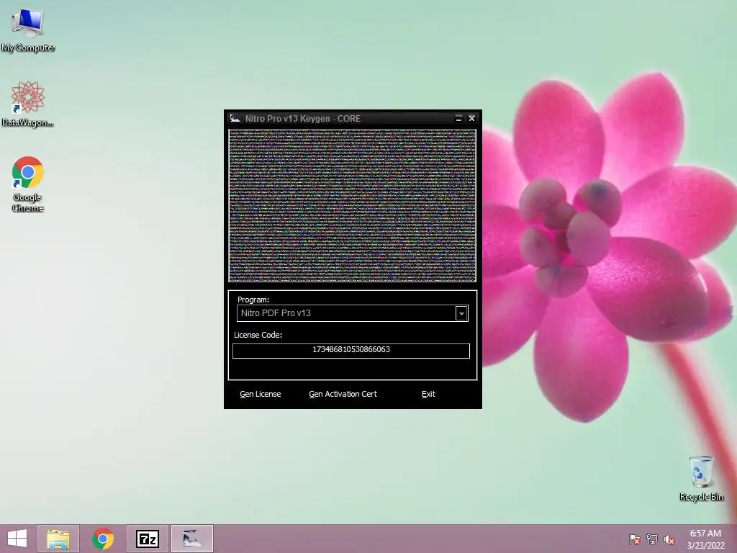Viewport: 737px width, 553px height.
Task: Open Action Center flag tray icon
Action: click(x=635, y=539)
